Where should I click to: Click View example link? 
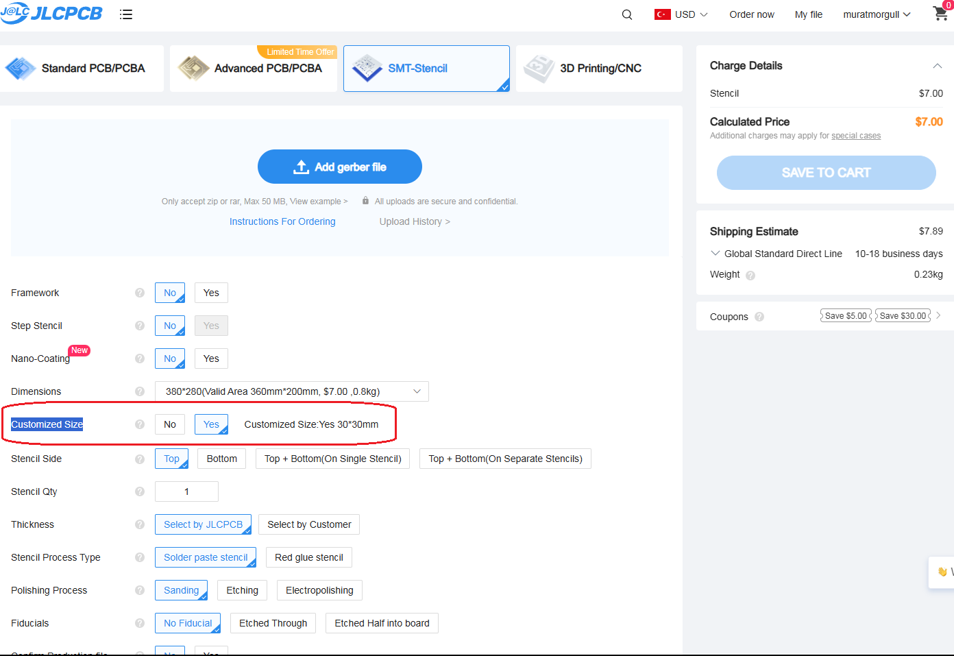tap(319, 202)
